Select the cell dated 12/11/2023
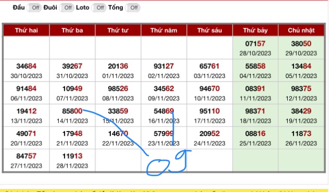The image size is (330, 192). [x=301, y=93]
